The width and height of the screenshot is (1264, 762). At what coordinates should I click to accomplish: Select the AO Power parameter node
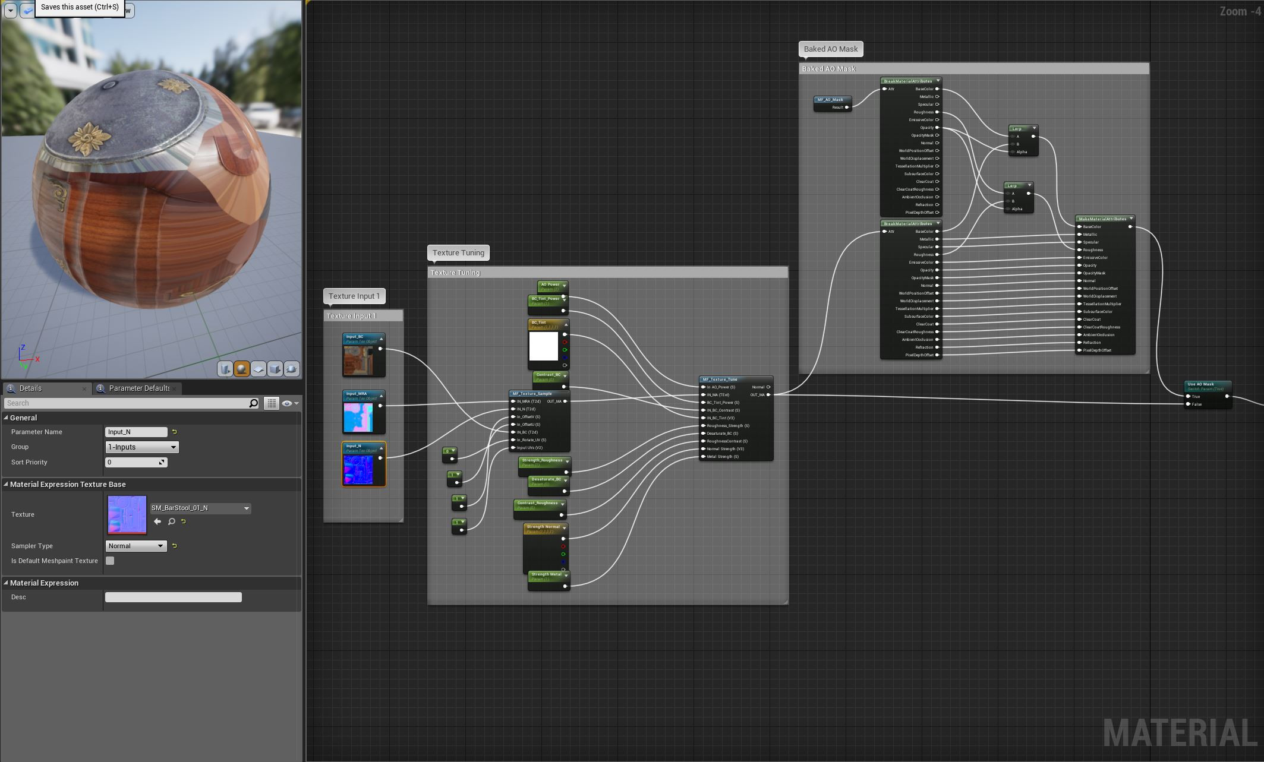coord(550,286)
